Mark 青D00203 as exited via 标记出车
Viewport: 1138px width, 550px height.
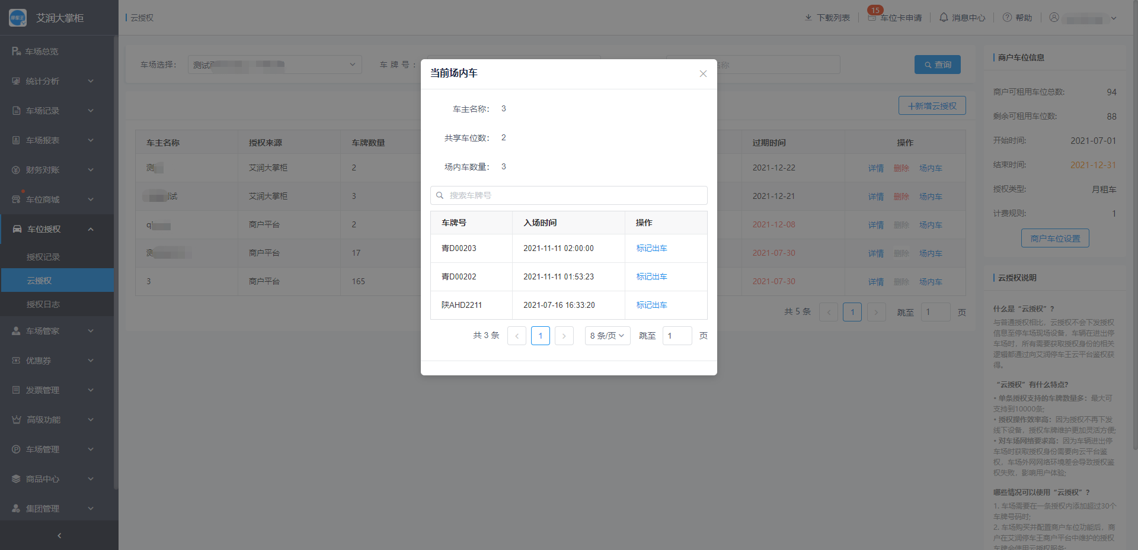click(652, 248)
